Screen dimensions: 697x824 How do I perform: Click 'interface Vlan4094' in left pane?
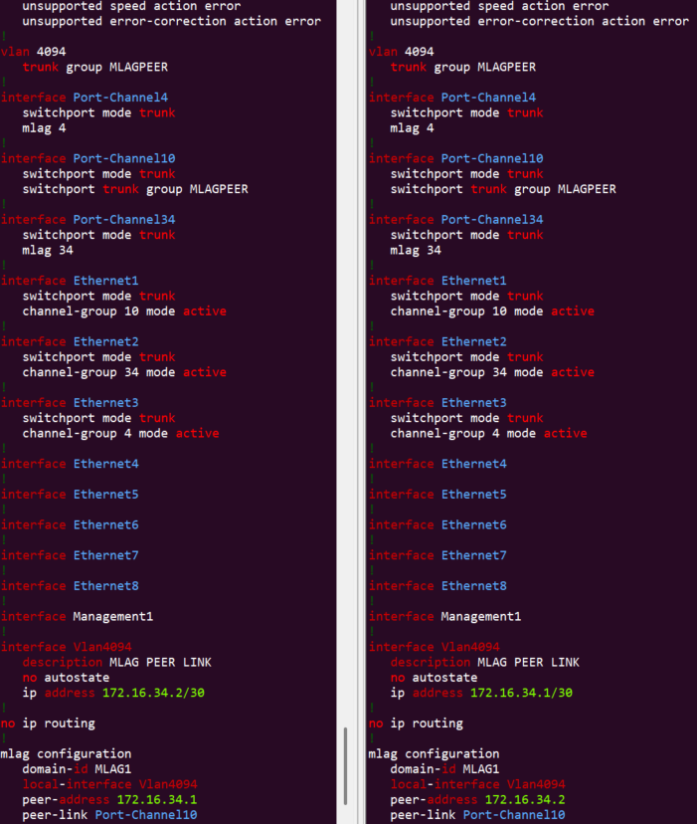[66, 647]
